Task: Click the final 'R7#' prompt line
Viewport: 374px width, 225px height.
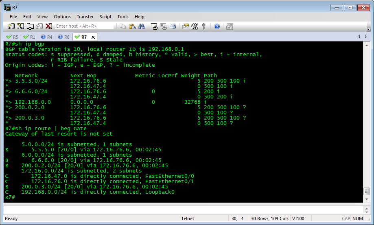Action: [x=10, y=197]
